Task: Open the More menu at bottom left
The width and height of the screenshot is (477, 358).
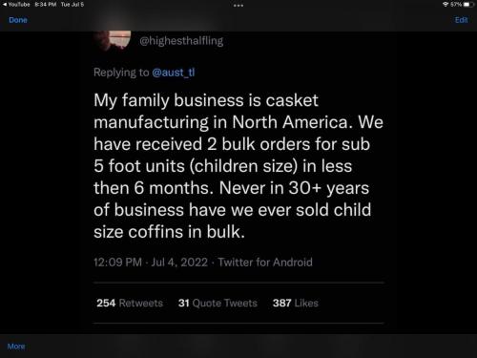Action: (x=16, y=347)
